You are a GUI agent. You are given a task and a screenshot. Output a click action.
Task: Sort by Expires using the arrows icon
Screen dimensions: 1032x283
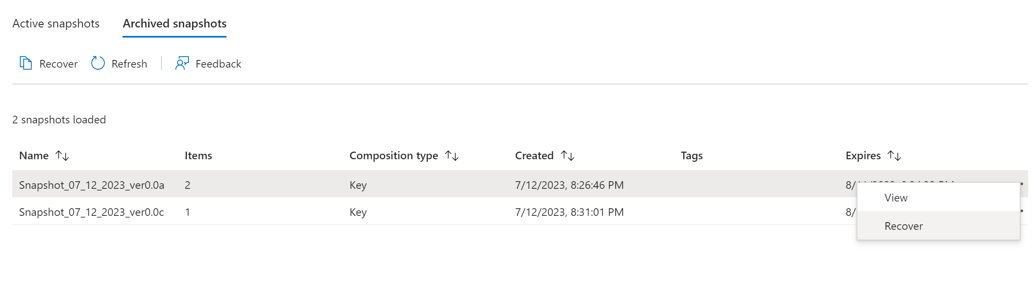point(894,156)
